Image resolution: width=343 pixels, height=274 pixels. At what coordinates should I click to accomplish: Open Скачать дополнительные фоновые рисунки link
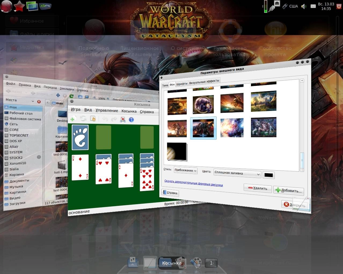point(194,183)
